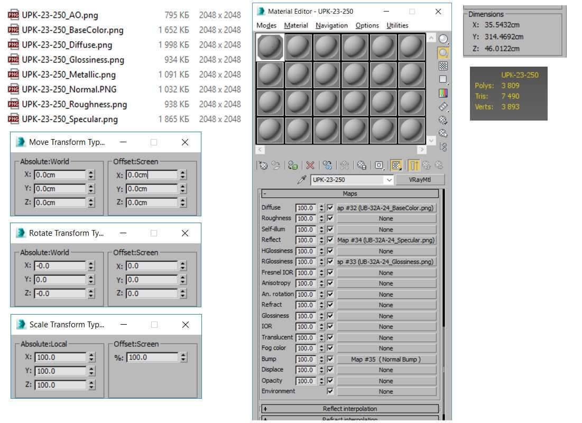Screen dimensions: 582x423
Task: Toggle the Bump map checkbox
Action: [330, 359]
